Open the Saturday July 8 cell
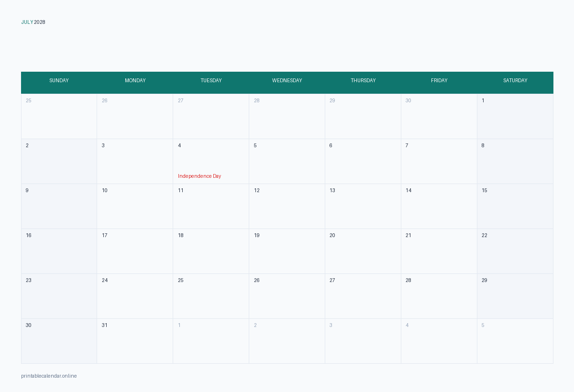 (515, 161)
